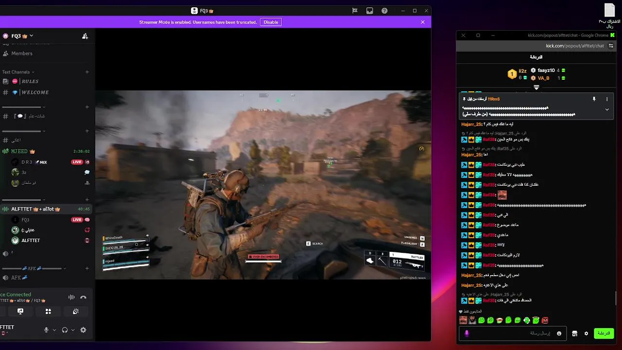This screenshot has height=350, width=622.
Task: Start an activity button in voice panel
Action: (48, 311)
